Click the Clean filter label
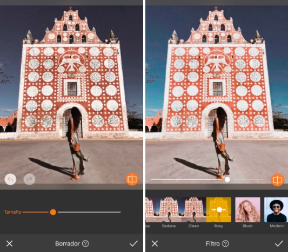The height and width of the screenshot is (252, 288). 193,226
